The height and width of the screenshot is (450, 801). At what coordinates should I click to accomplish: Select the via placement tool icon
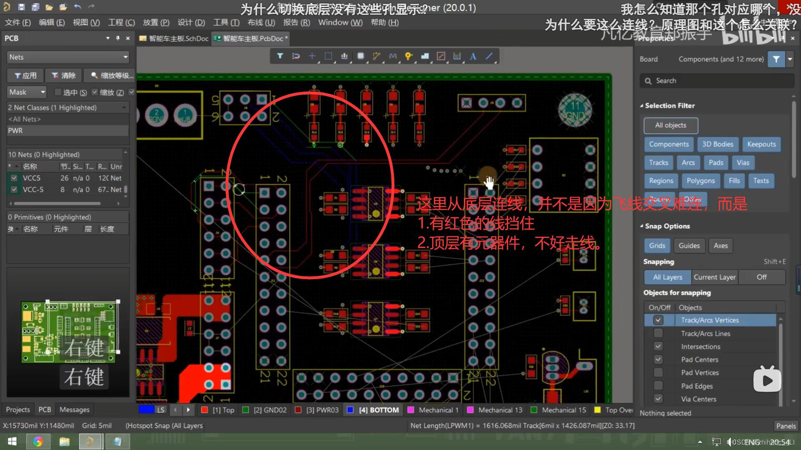408,56
